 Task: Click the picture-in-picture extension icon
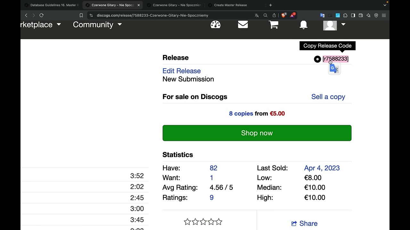[x=330, y=15]
